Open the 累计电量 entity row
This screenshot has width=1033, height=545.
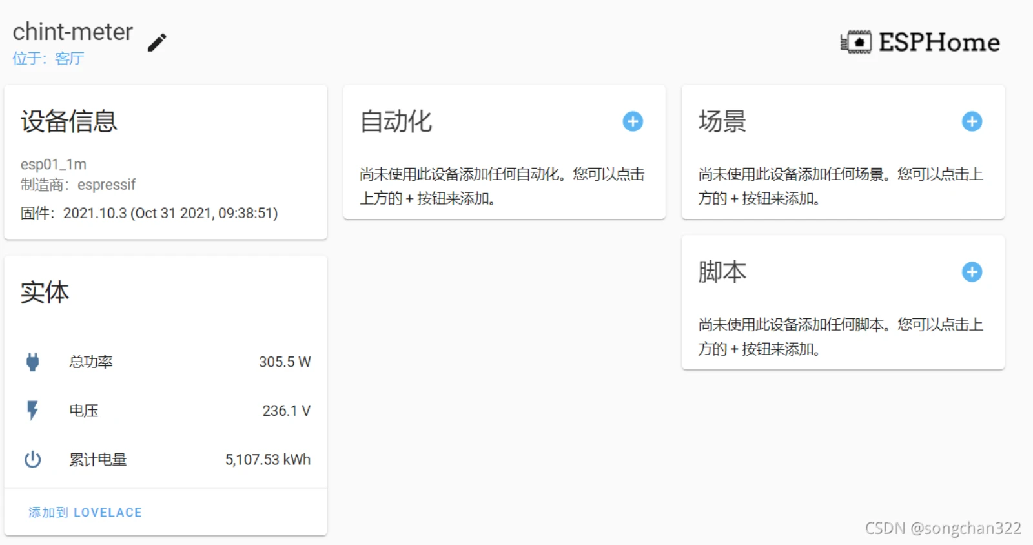98,460
